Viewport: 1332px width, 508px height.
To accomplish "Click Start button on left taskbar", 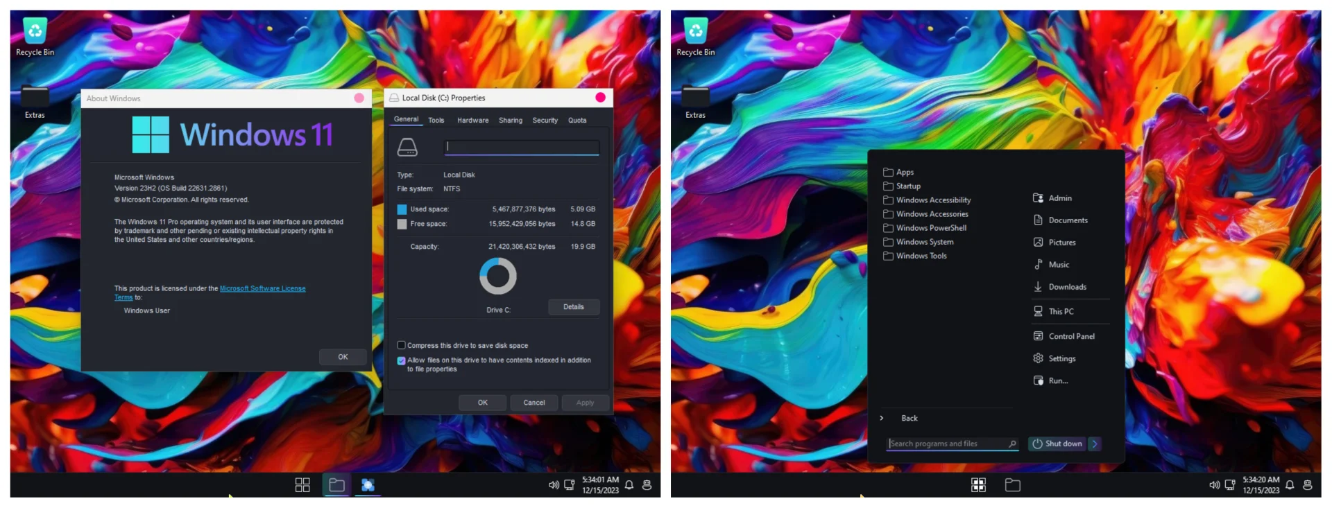I will [x=302, y=485].
